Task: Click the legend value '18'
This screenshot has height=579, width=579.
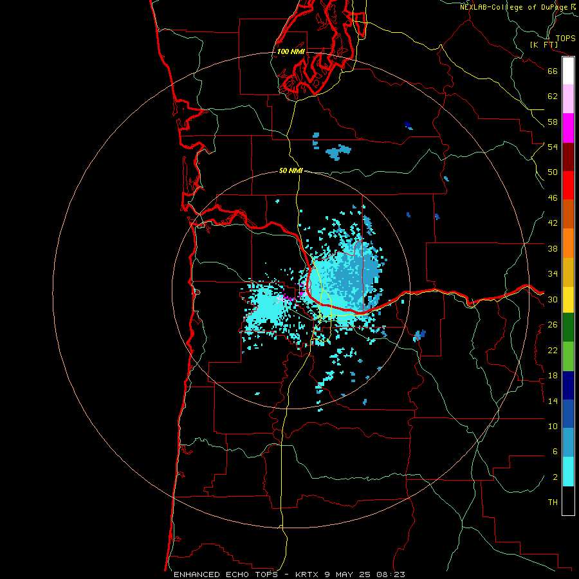Action: 553,376
